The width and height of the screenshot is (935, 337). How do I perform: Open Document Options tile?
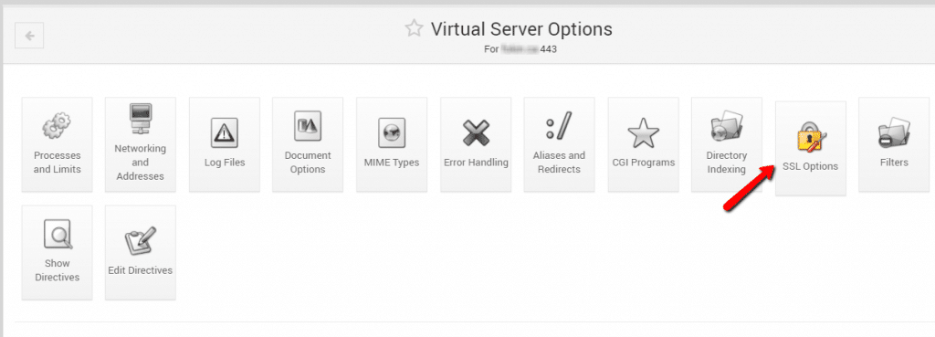(x=308, y=145)
